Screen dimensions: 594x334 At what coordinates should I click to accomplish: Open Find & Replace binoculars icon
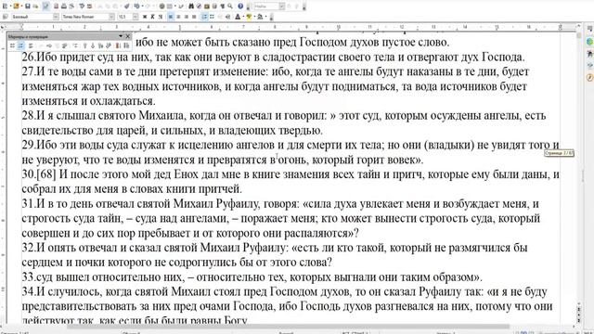[x=191, y=6]
